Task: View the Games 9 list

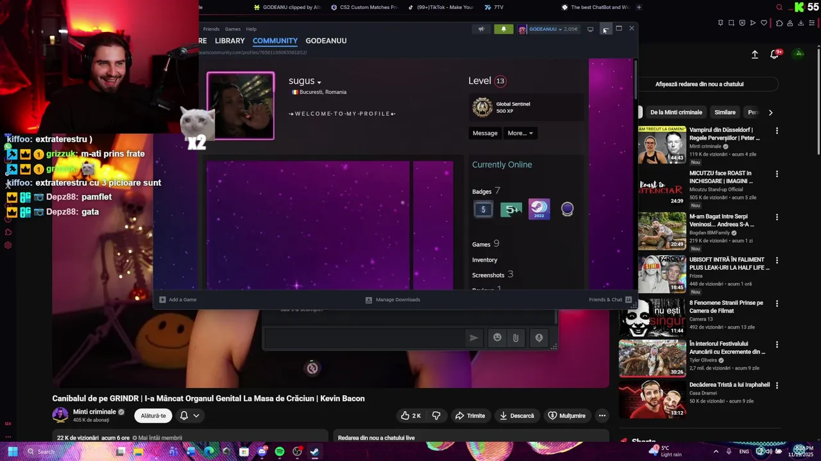Action: 486,244
